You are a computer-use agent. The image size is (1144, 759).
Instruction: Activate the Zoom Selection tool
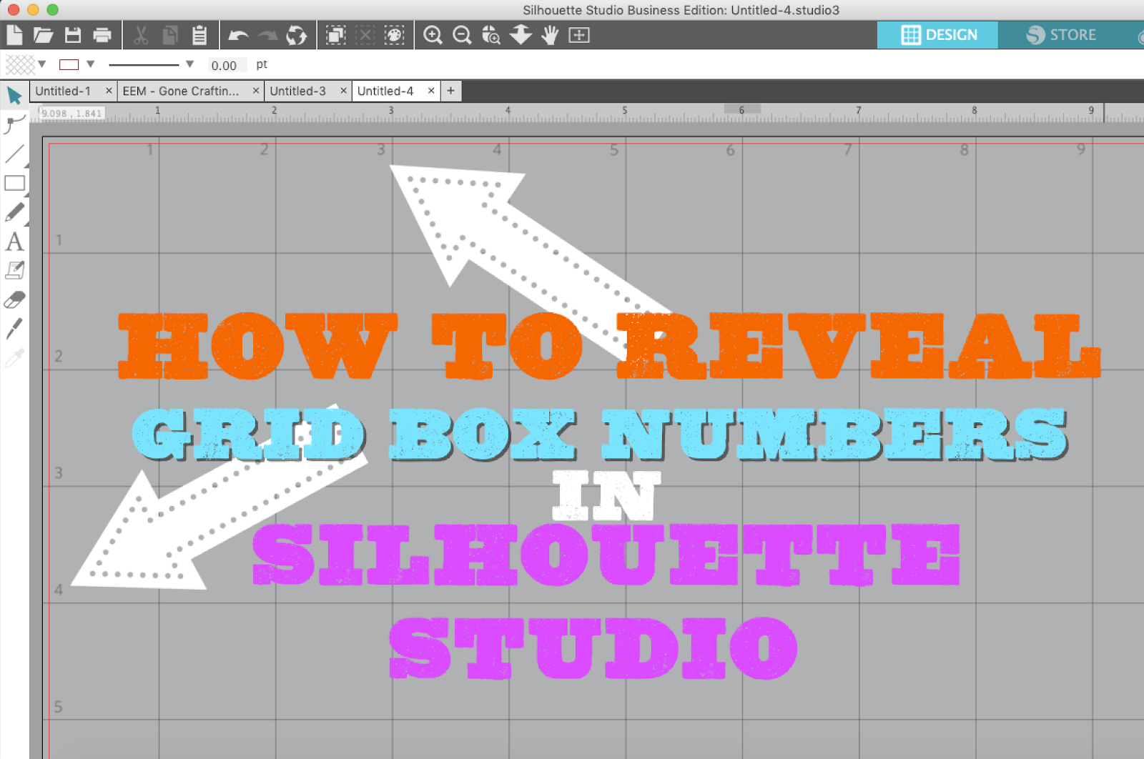491,34
